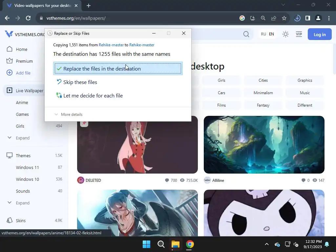
Task: Open Windows 11 themes category
Action: click(x=28, y=167)
